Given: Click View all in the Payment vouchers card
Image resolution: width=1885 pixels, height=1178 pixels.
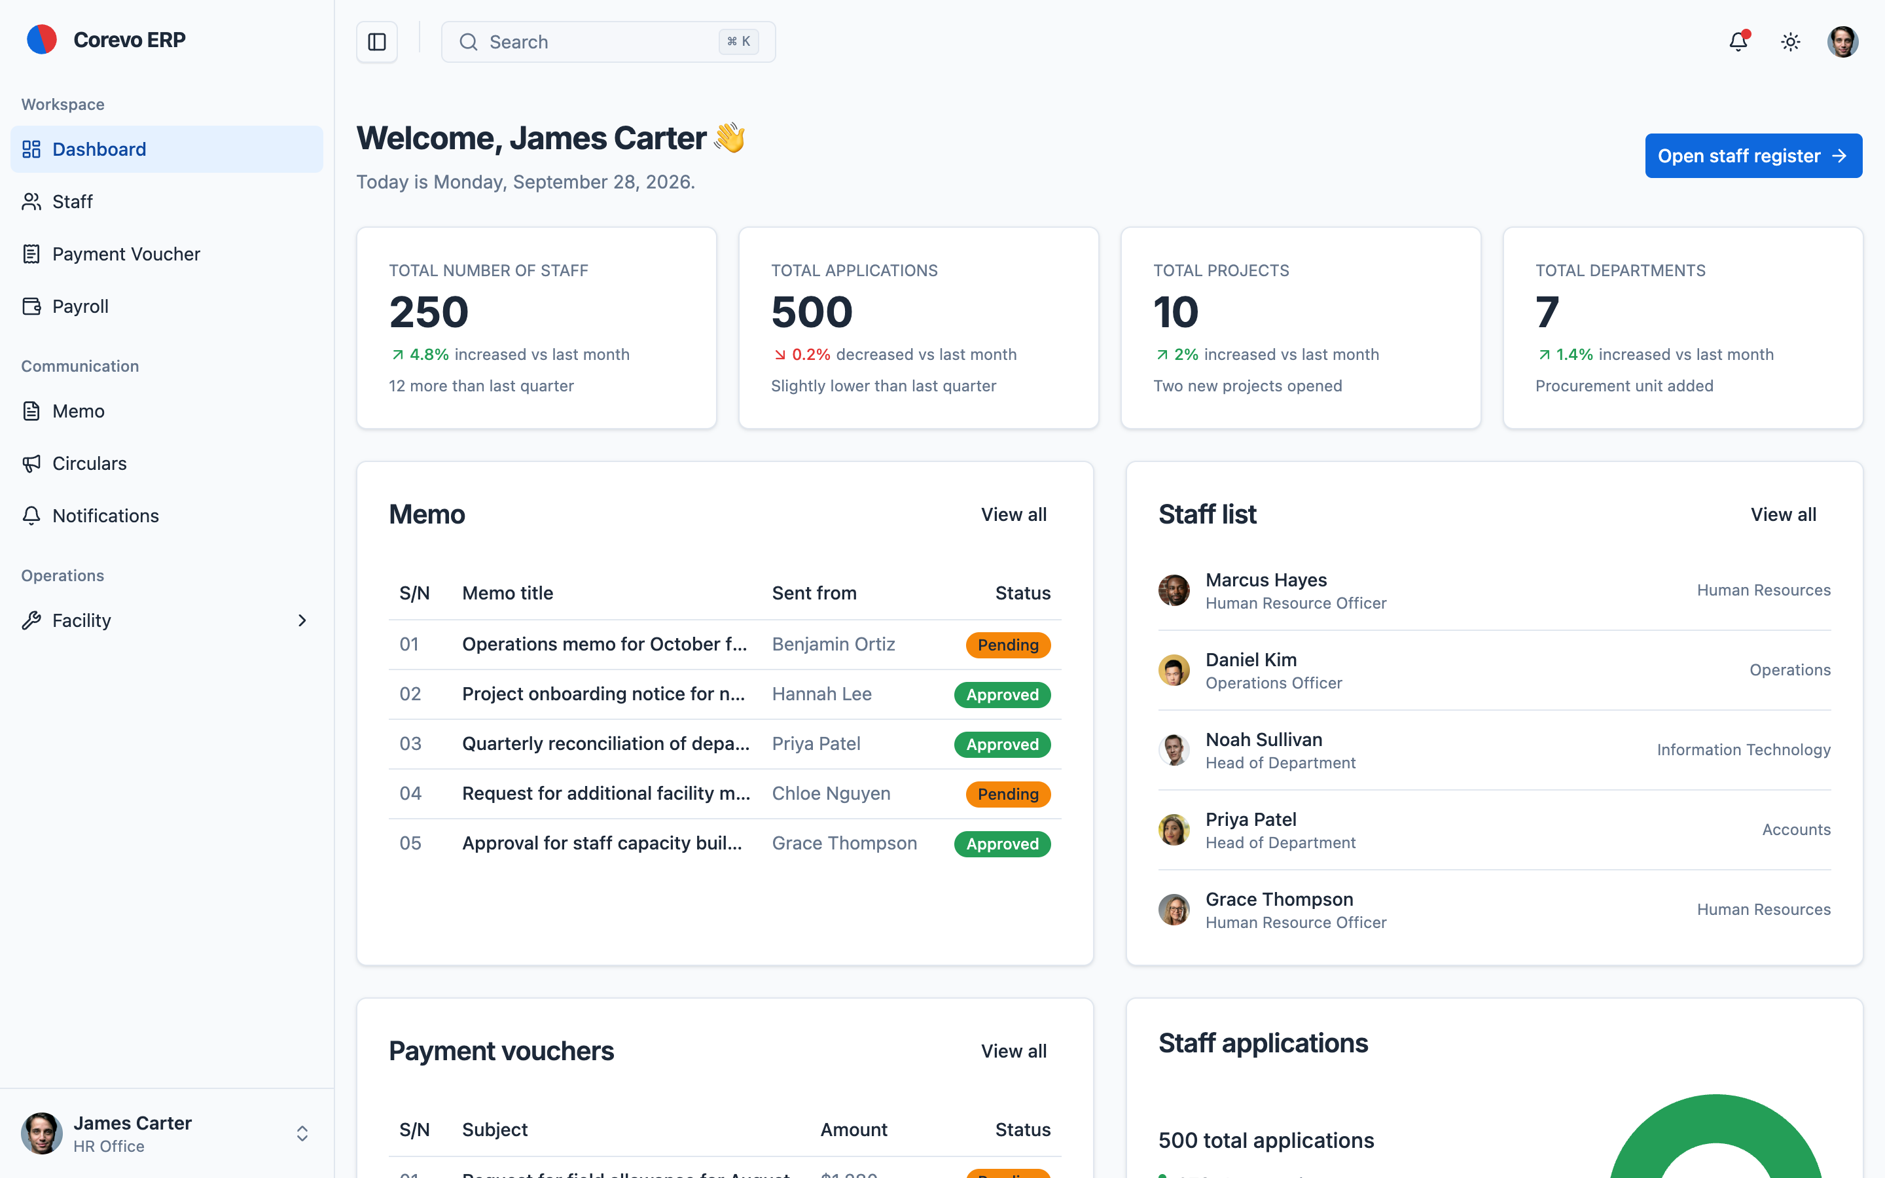Looking at the screenshot, I should coord(1013,1052).
